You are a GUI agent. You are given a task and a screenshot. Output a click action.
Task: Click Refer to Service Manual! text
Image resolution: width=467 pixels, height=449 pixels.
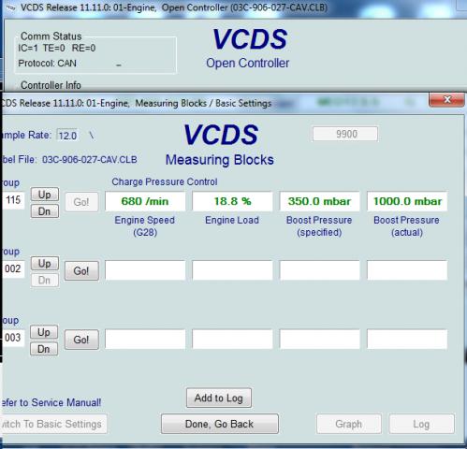51,402
